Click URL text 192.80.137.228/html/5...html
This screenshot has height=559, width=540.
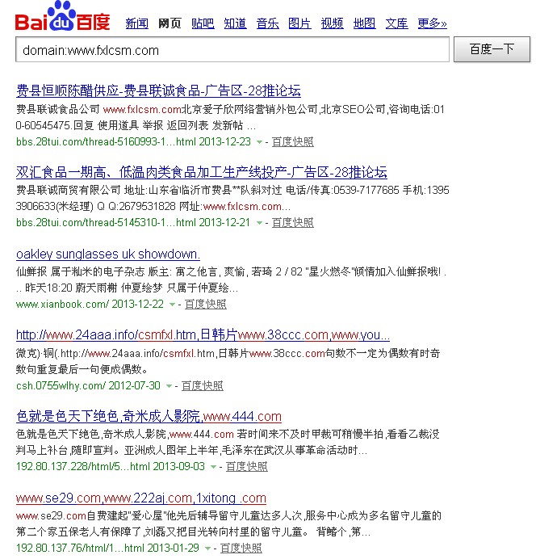pyautogui.click(x=82, y=467)
